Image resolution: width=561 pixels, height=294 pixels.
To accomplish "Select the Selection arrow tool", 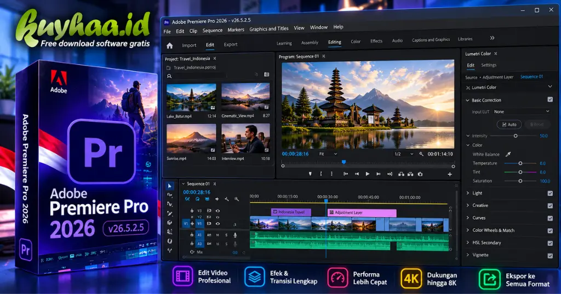I will [x=170, y=186].
